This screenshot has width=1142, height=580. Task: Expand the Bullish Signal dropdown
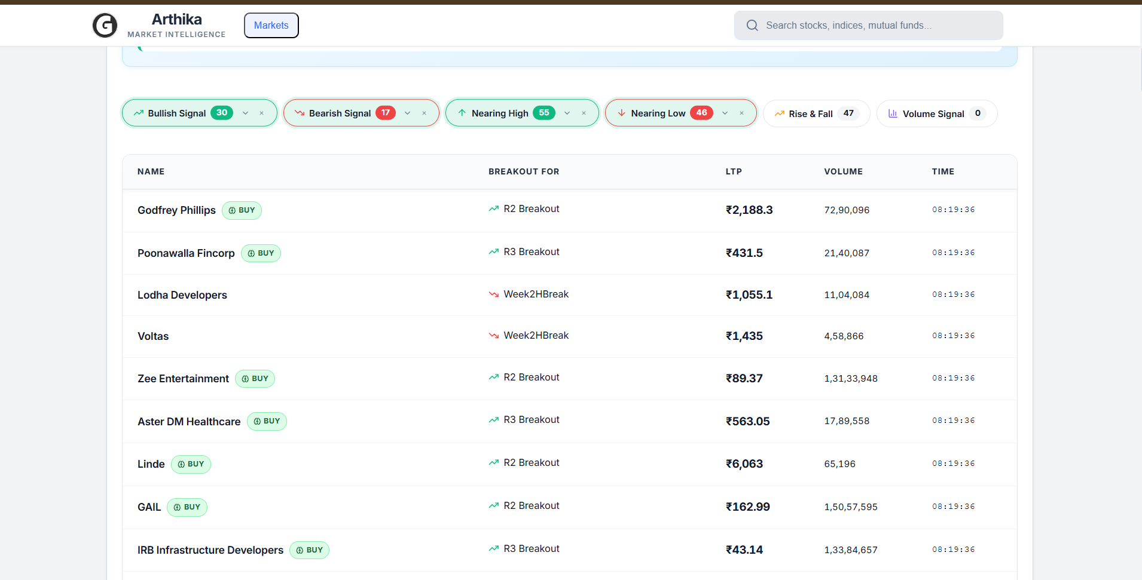tap(245, 112)
